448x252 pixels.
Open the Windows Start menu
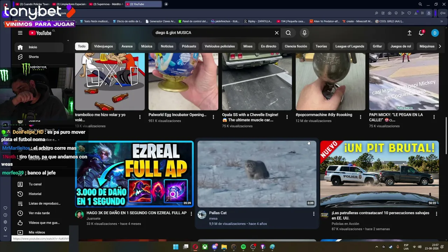[x=176, y=247]
